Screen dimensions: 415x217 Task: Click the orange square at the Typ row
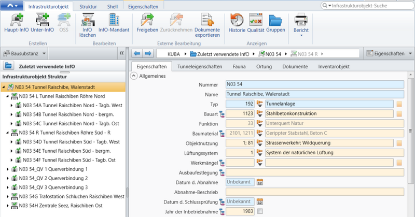click(x=399, y=104)
